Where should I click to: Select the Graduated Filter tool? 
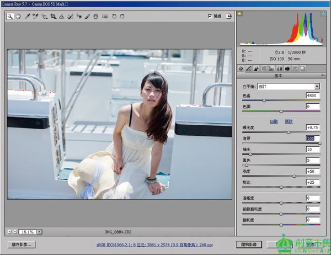[x=95, y=16]
